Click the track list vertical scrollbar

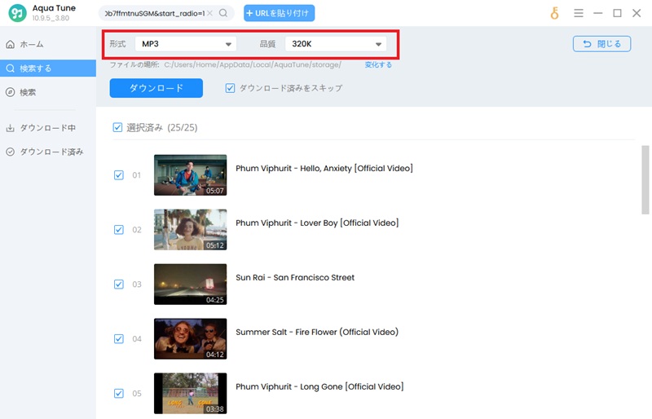(645, 180)
